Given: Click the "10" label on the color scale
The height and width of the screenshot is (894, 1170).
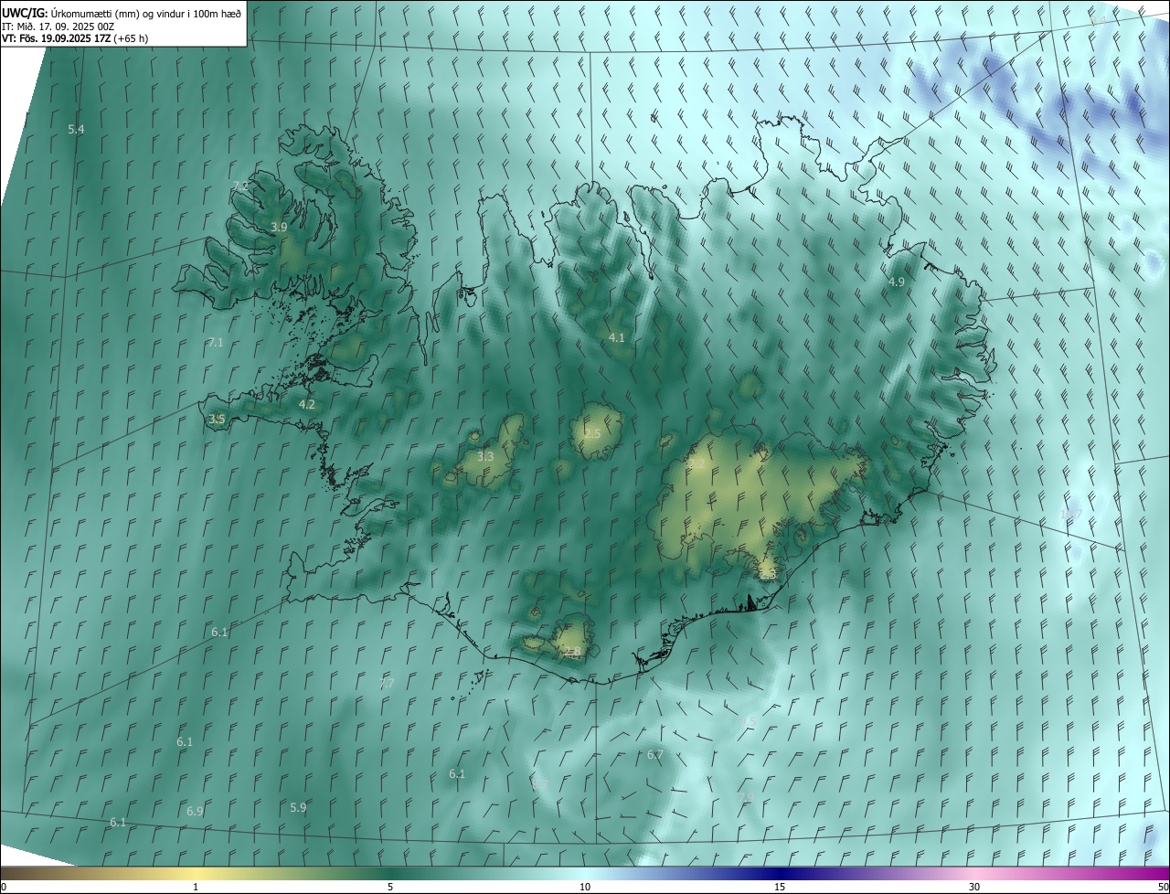Looking at the screenshot, I should pos(585,887).
